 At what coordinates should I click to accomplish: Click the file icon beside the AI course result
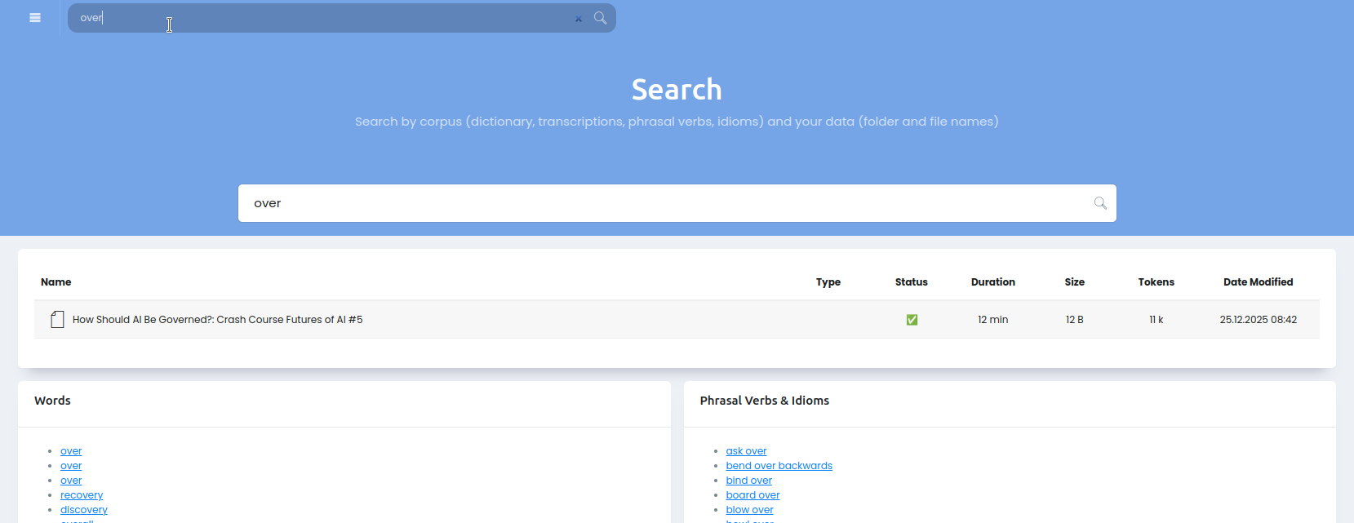(57, 320)
